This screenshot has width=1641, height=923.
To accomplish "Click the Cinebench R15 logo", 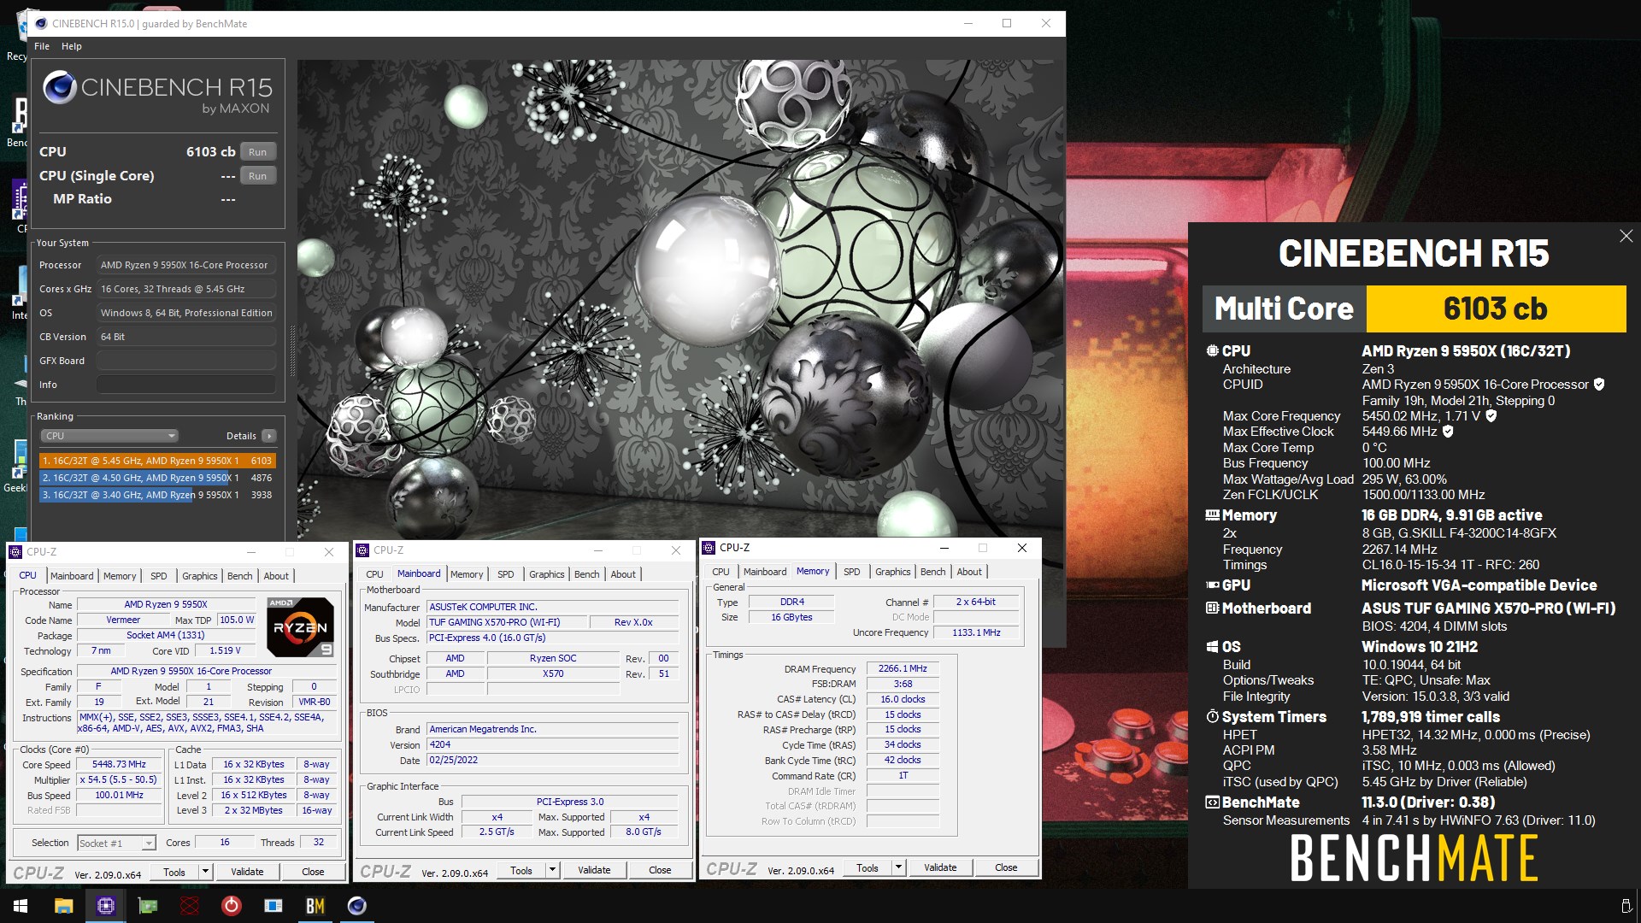I will (157, 92).
